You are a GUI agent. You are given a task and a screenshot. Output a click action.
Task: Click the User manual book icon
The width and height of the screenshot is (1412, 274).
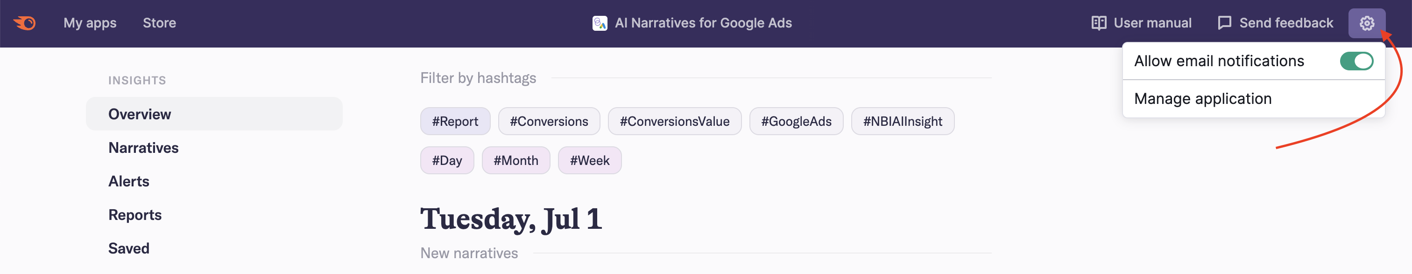pos(1098,23)
